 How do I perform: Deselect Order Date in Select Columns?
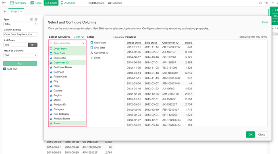67,49
